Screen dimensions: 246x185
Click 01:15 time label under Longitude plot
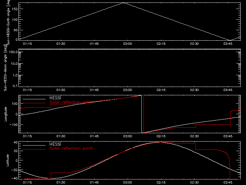coord(27,136)
